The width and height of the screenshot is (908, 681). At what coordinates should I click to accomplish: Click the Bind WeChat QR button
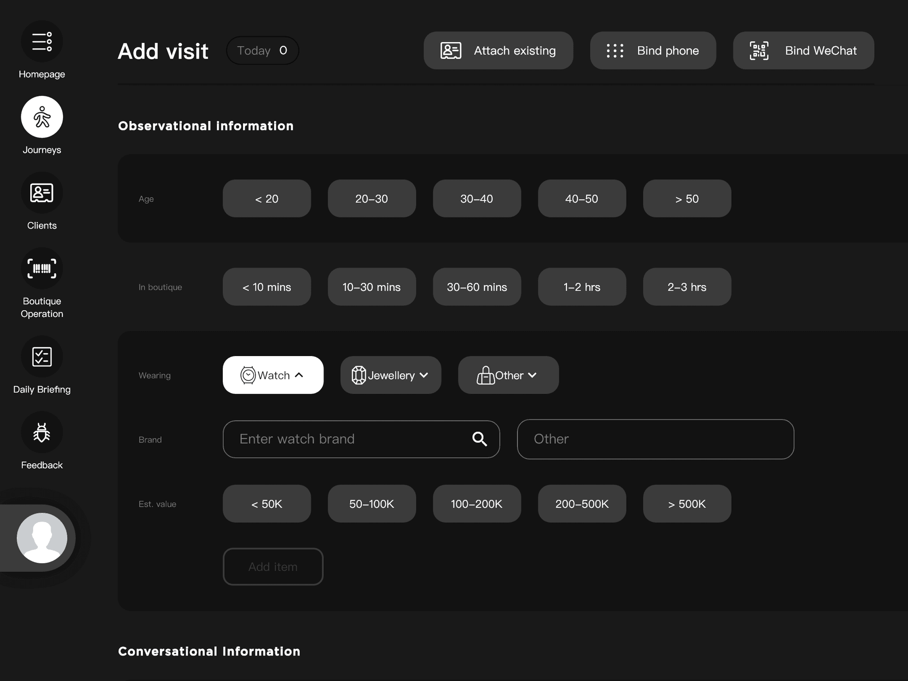pyautogui.click(x=803, y=51)
